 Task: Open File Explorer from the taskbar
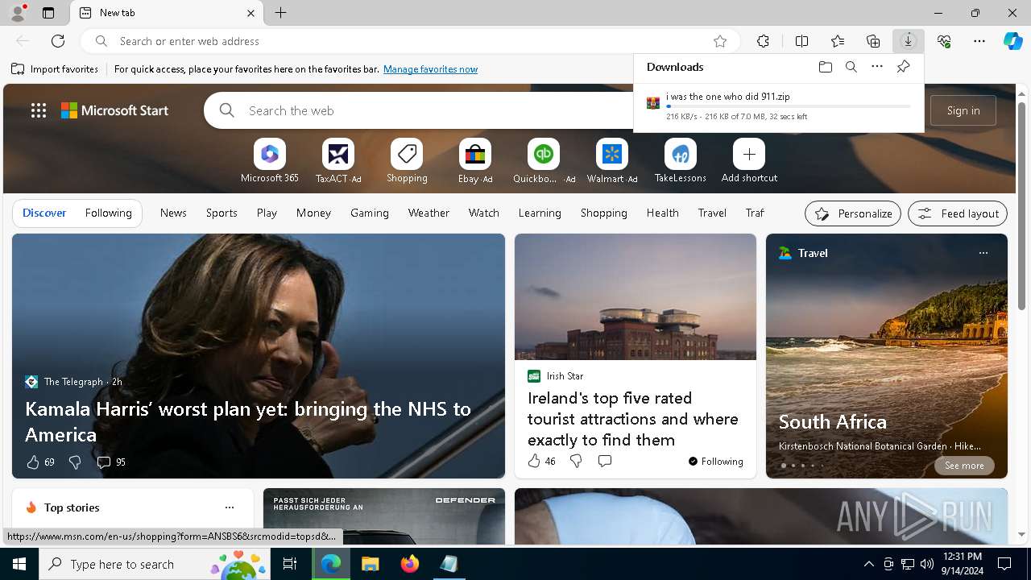[370, 564]
